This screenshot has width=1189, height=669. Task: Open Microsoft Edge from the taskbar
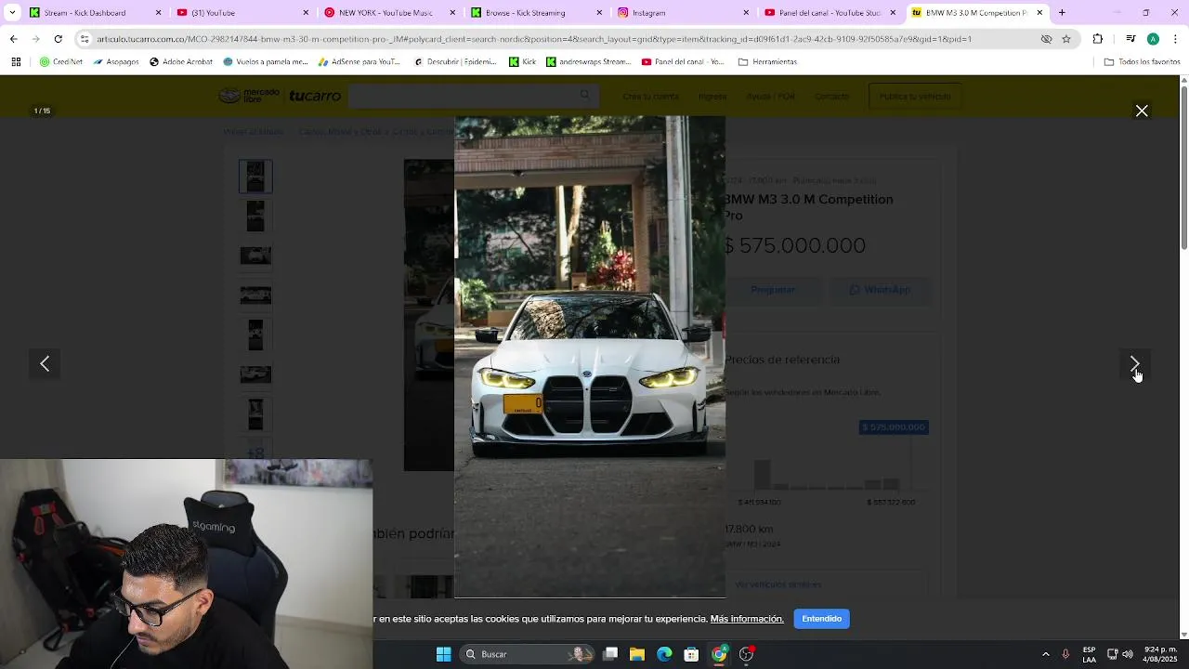pos(664,654)
